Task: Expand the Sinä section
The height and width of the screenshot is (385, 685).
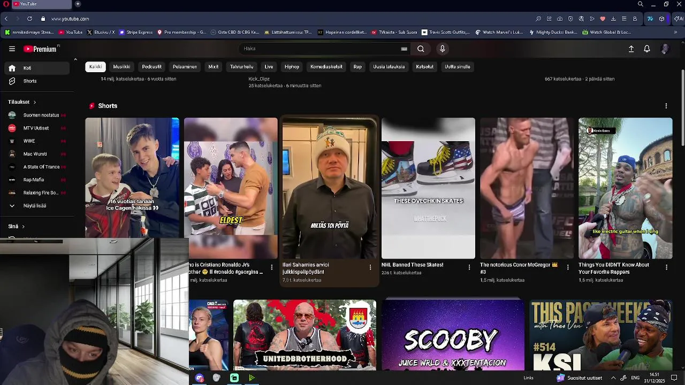Action: point(16,226)
